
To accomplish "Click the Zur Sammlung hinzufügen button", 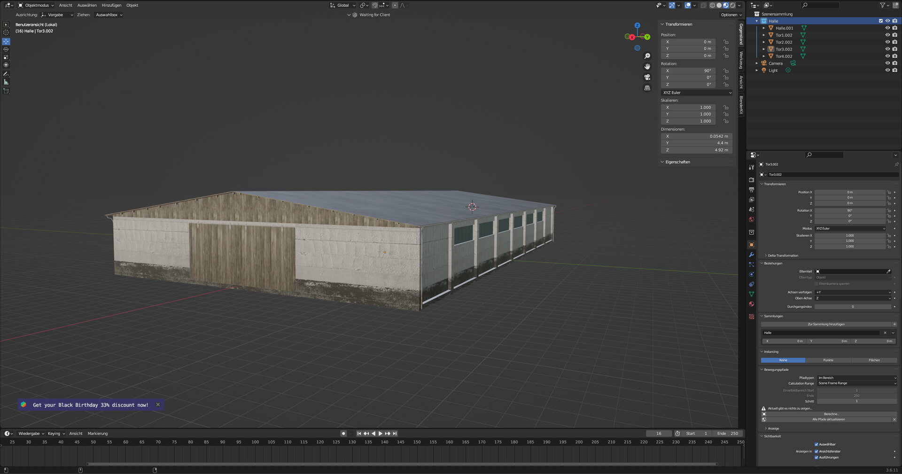I will 826,324.
